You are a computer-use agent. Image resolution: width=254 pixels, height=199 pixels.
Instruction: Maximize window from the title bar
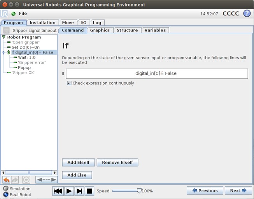coord(17,5)
